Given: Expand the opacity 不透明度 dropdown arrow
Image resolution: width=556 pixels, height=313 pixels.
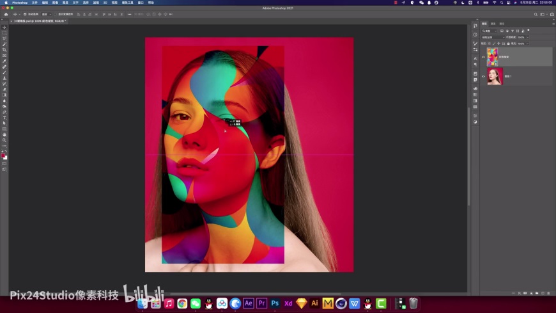Looking at the screenshot, I should pyautogui.click(x=527, y=37).
